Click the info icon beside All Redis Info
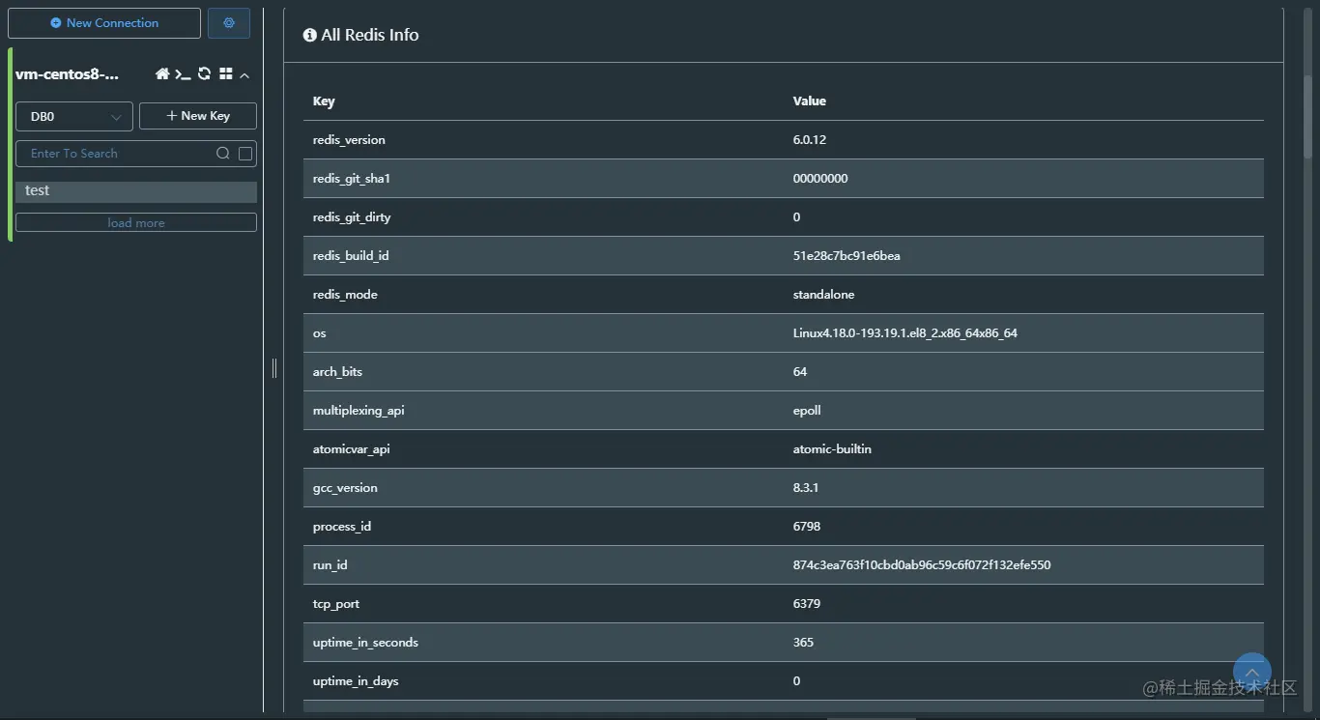This screenshot has width=1320, height=720. (310, 35)
